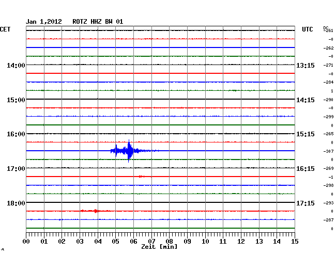The image size is (336, 255).
Task: Click the 16:15 UTC time label
Action: point(306,169)
